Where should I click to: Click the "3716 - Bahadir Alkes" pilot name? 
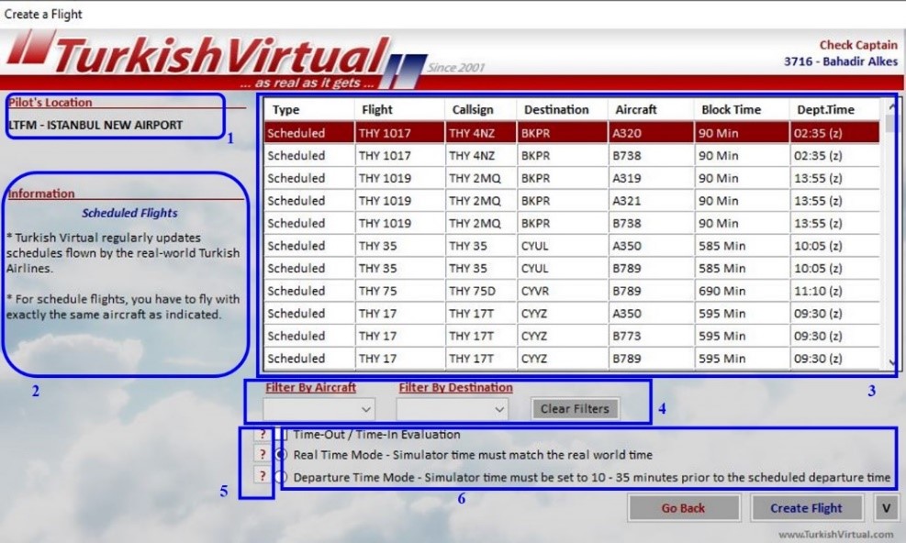(841, 61)
